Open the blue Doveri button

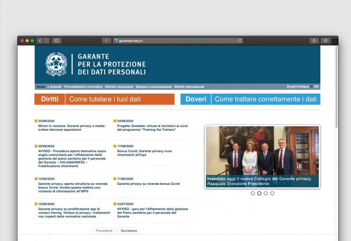click(196, 99)
